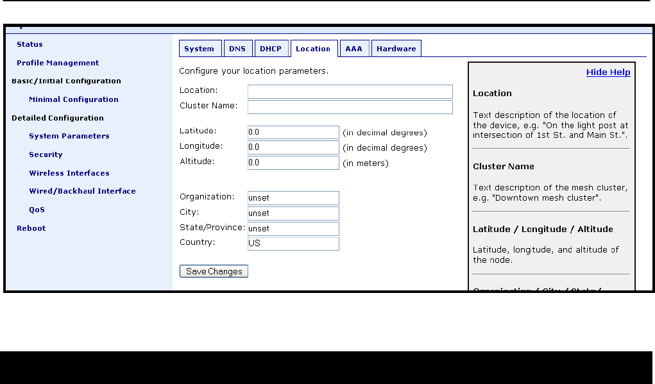Focus the Cluster Name field
The width and height of the screenshot is (655, 384).
350,107
